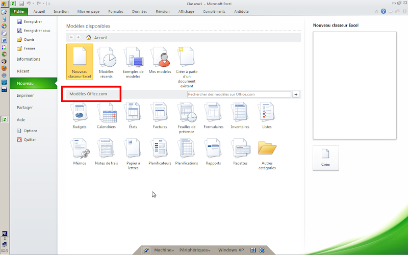Open the Fichier tab
Image resolution: width=408 pixels, height=255 pixels.
pos(19,11)
